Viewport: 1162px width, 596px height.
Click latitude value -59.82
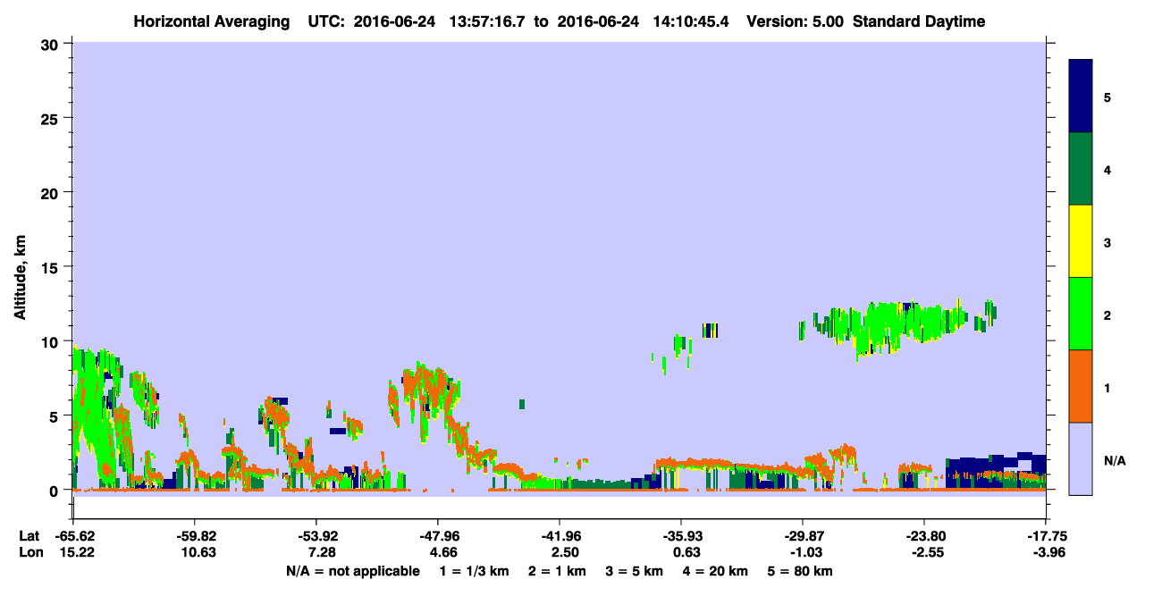195,536
